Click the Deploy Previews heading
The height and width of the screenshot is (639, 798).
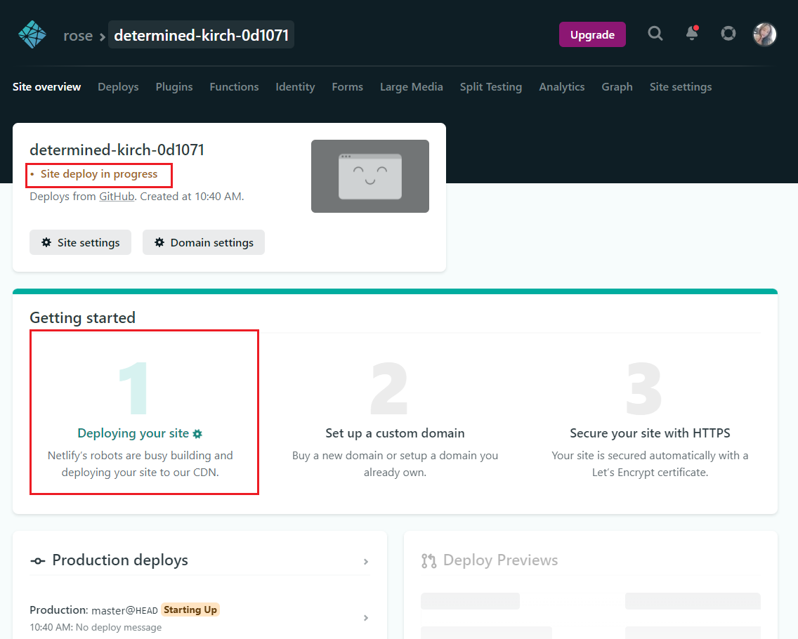click(x=500, y=560)
